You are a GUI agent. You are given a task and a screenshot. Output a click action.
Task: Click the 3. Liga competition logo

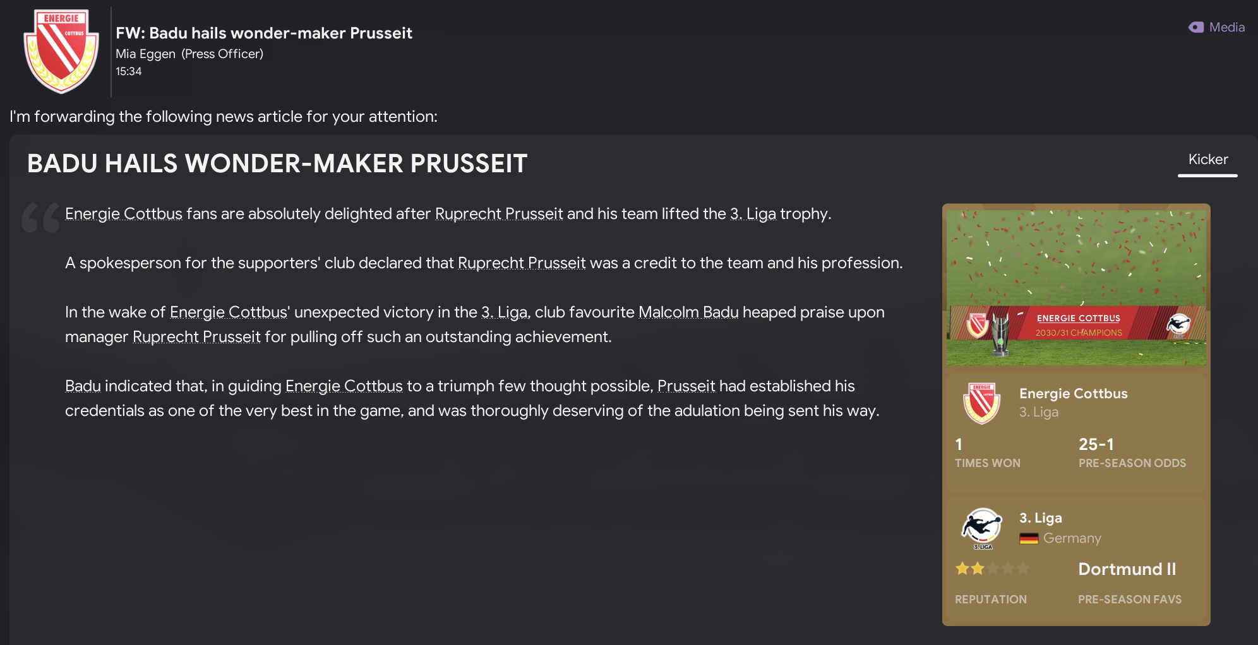pyautogui.click(x=981, y=528)
